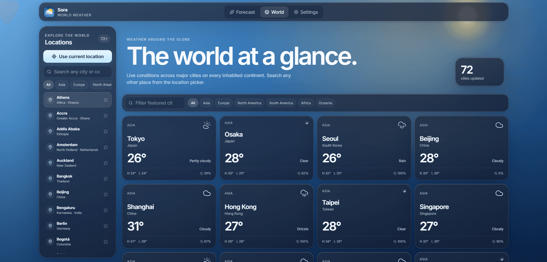Toggle the favorite star for Bangkok
This screenshot has width=547, height=262.
pos(106,179)
